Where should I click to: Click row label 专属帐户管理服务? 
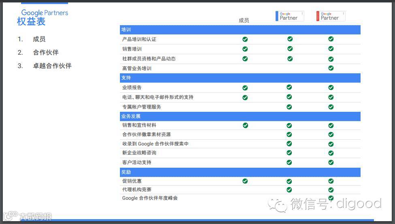tap(141, 107)
